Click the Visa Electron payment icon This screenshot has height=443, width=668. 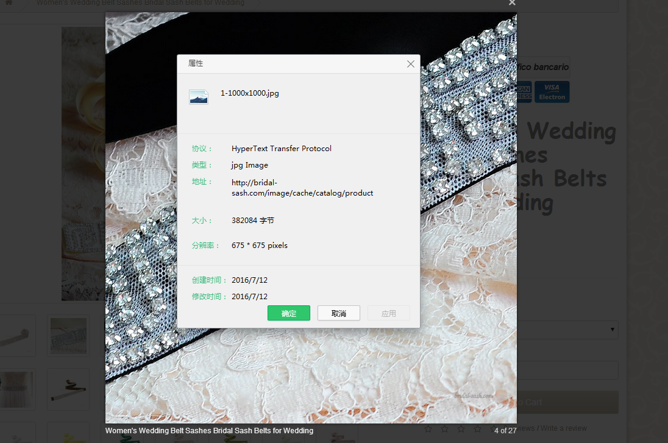[x=552, y=92]
